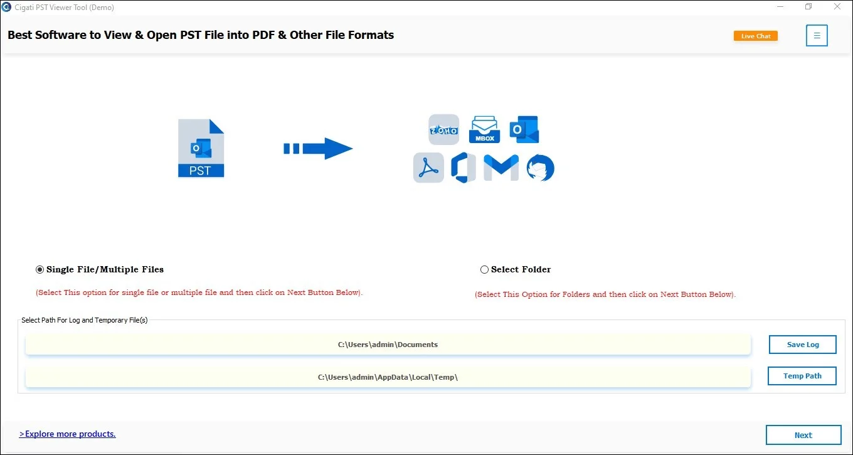The width and height of the screenshot is (853, 455).
Task: Click the red folders instruction text
Action: (605, 294)
